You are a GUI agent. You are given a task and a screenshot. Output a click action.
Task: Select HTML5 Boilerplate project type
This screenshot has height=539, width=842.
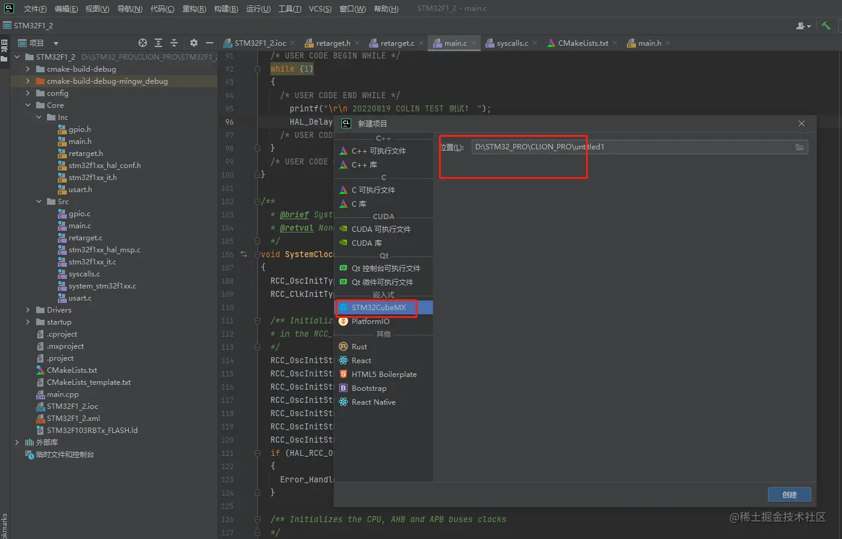pos(384,374)
